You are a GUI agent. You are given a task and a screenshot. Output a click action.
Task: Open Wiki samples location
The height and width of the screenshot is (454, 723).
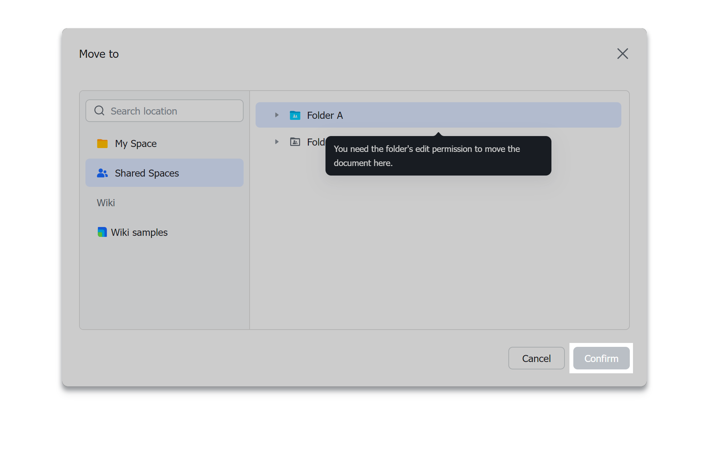(x=139, y=232)
